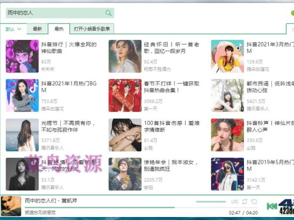Click title 春节不打烊！一键获取抖音热曲合集
Viewport: 294px width, 220px height.
click(x=172, y=87)
